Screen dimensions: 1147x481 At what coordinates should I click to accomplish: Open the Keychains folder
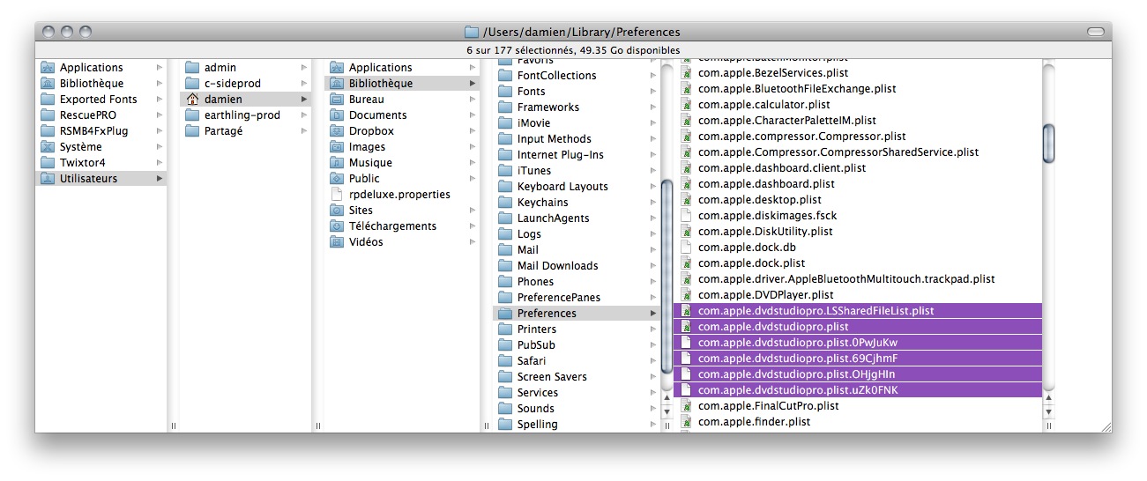pos(542,203)
